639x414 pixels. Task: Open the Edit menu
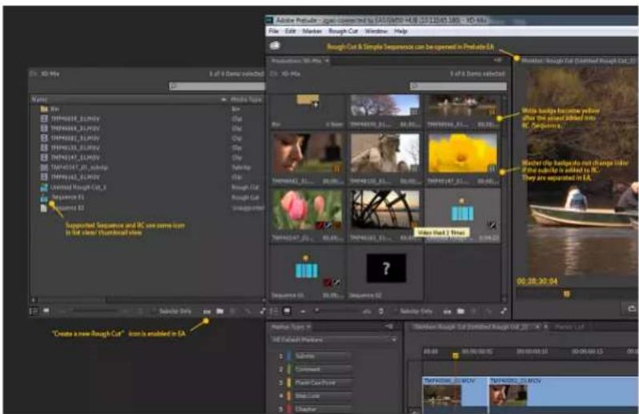pos(290,31)
